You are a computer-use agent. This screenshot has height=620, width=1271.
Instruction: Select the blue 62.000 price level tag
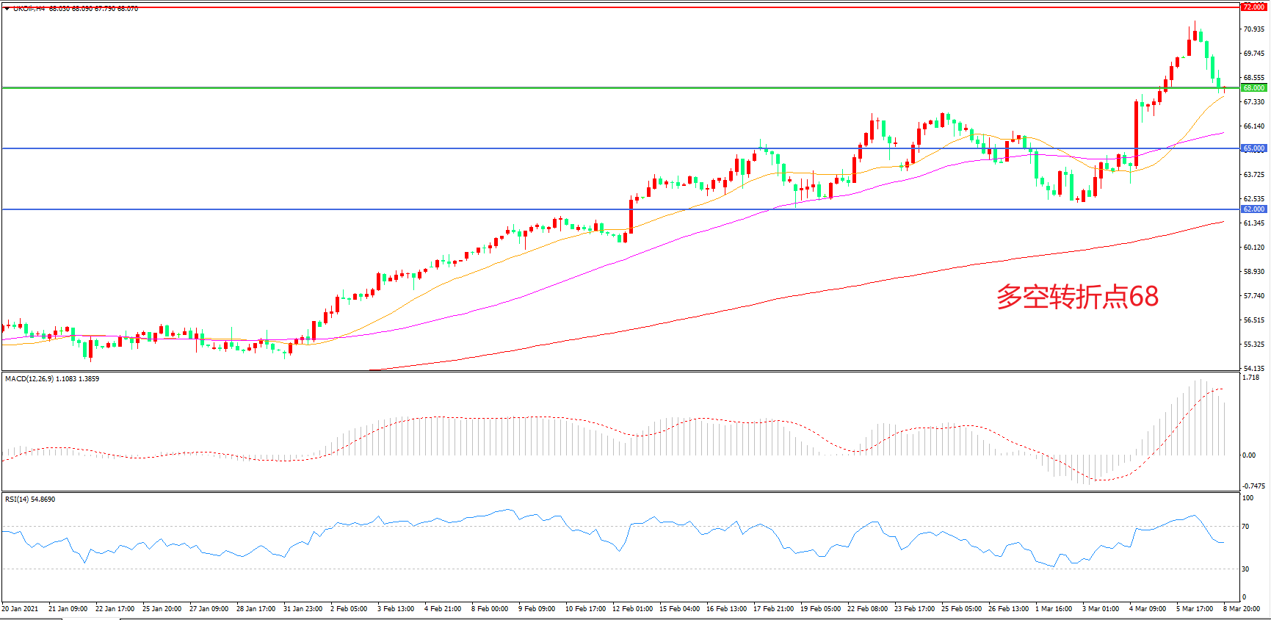[x=1253, y=209]
